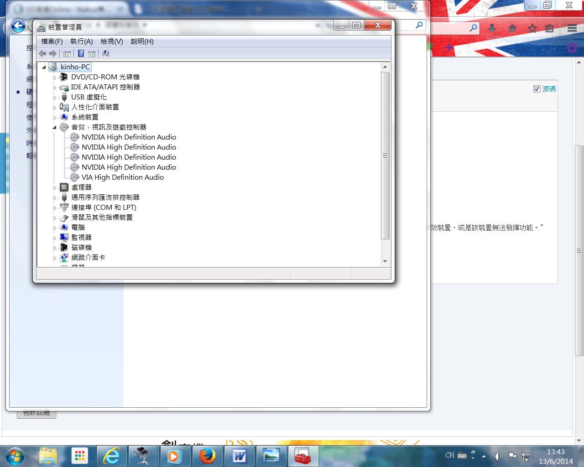Image resolution: width=584 pixels, height=467 pixels.
Task: Open the Windows Start menu
Action: (15, 456)
